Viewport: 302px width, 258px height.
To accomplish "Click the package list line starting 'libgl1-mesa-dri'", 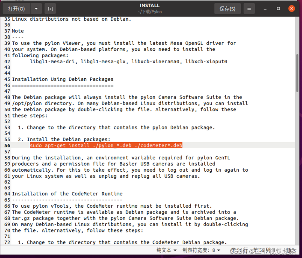I will click(x=128, y=62).
